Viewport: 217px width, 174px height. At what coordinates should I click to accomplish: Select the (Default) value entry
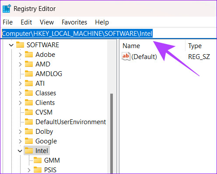click(x=144, y=57)
